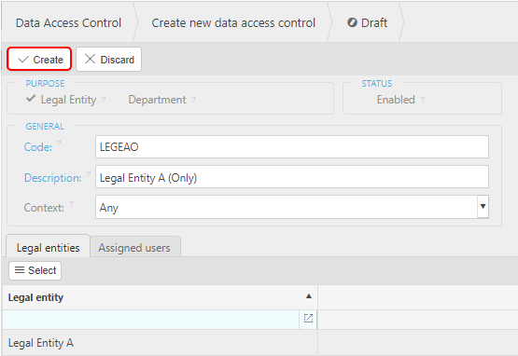Click the Data Access Control breadcrumb
The width and height of the screenshot is (518, 356).
(68, 22)
